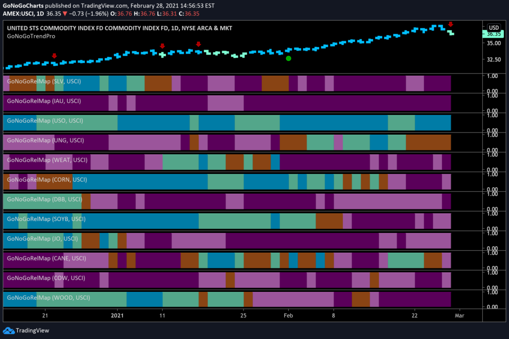The height and width of the screenshot is (339, 509).
Task: Click the red arrow at chart top right
Action: point(450,24)
